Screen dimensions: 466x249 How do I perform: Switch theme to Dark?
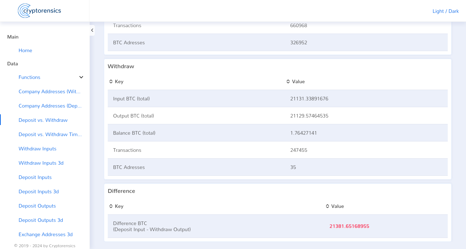[453, 11]
